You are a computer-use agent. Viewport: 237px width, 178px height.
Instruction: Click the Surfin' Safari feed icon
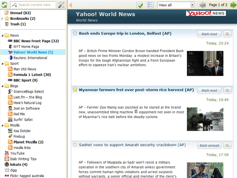point(10,119)
